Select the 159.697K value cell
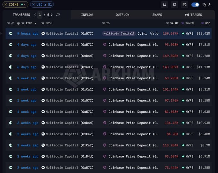 point(171,34)
